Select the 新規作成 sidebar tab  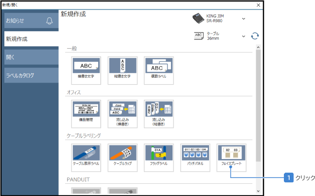point(31,38)
